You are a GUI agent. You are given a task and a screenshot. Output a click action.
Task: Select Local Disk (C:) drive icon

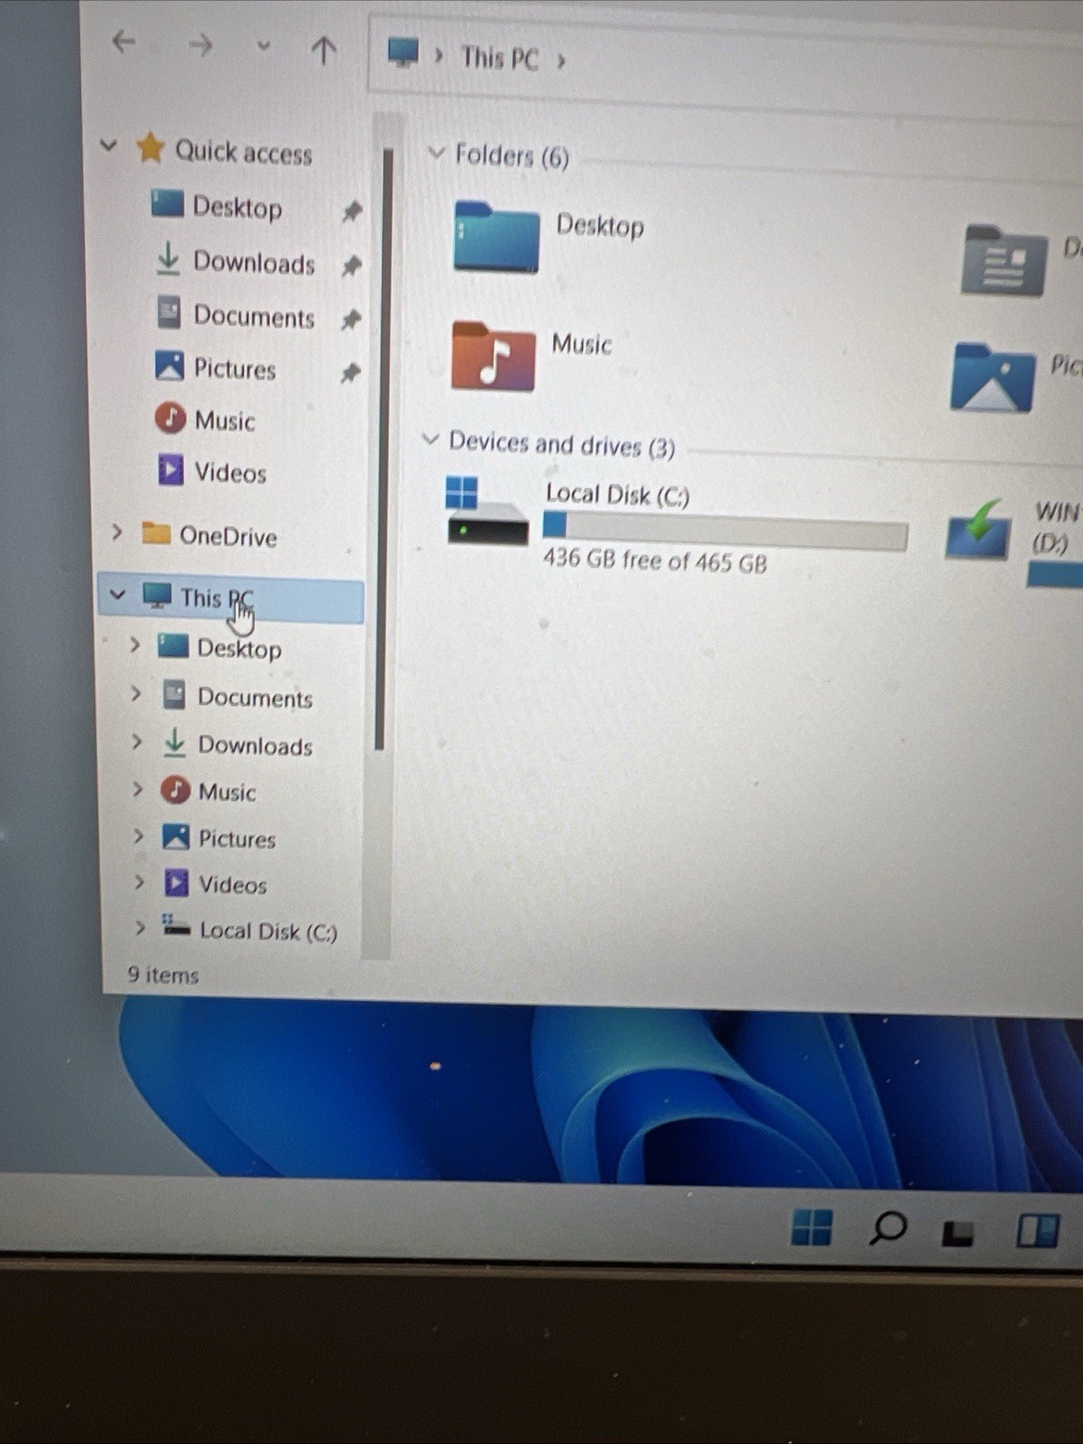[486, 512]
